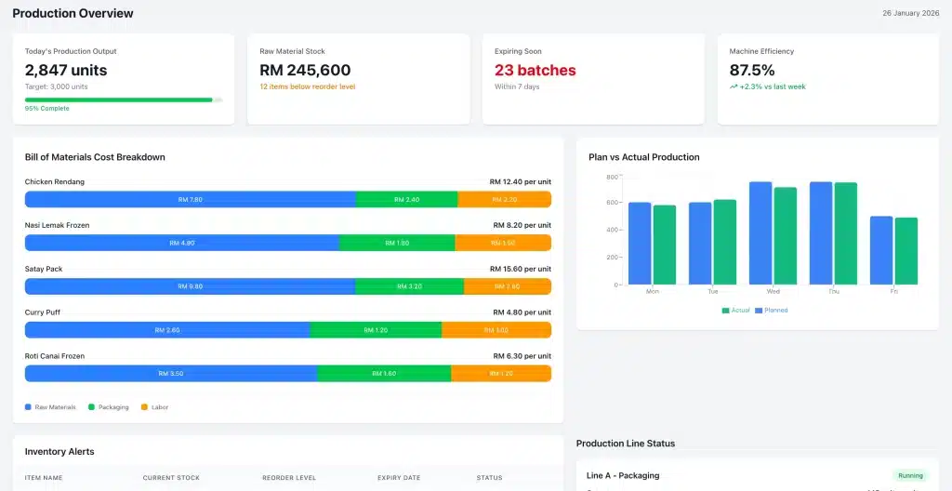The height and width of the screenshot is (491, 952).
Task: Click the 'RM 8.20 per unit' cost
Action: click(x=522, y=225)
